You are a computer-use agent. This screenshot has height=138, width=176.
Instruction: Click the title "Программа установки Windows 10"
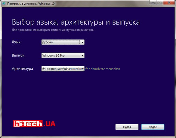coord(31,4)
